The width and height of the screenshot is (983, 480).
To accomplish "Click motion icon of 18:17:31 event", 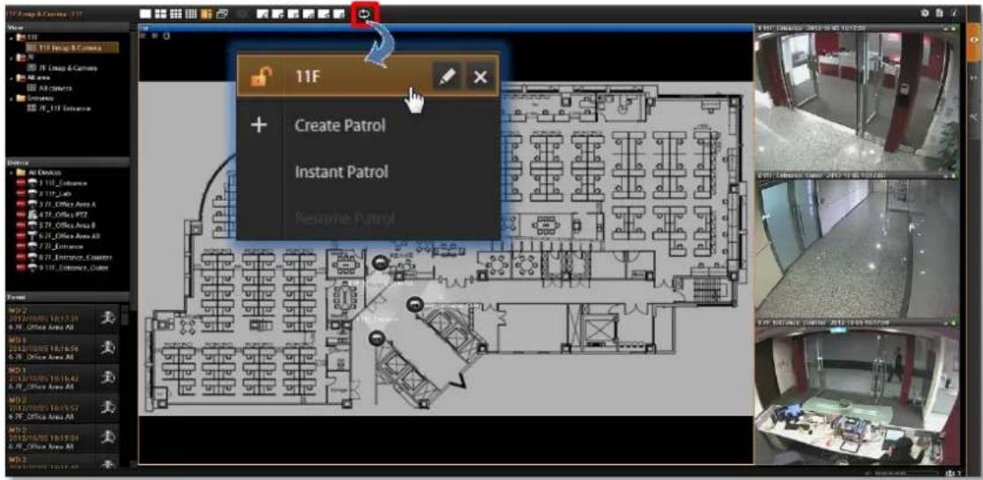I will 108,318.
